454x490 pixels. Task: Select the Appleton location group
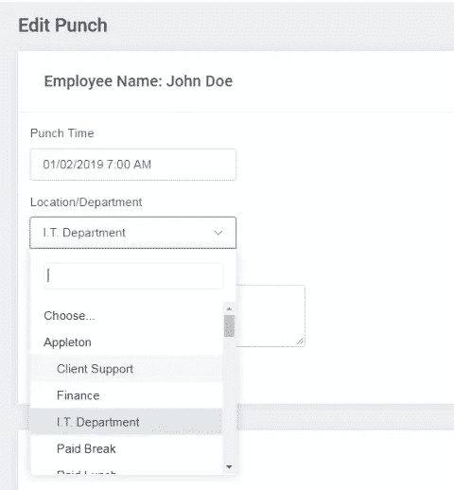coord(127,342)
